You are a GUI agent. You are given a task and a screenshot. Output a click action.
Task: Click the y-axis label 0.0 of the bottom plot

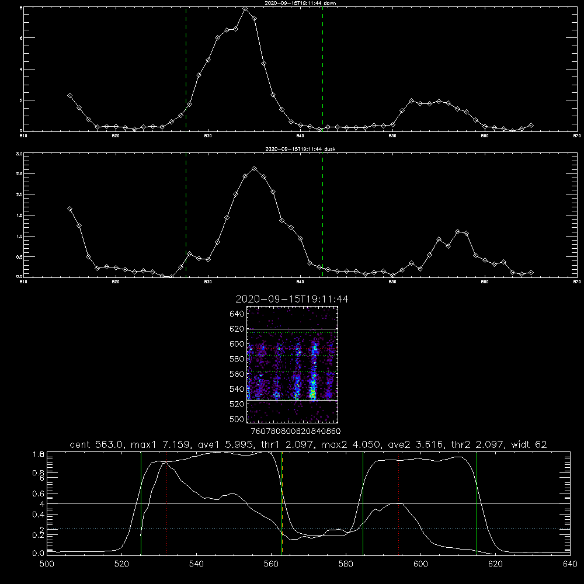[39, 553]
